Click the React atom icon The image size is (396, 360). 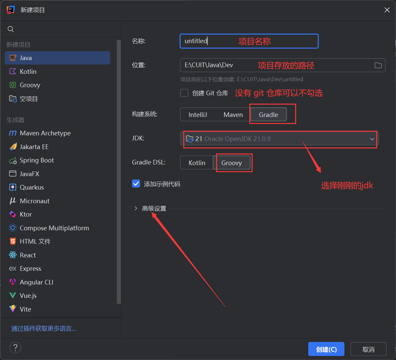point(13,255)
